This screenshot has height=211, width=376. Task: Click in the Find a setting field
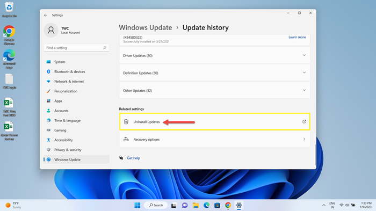click(76, 48)
